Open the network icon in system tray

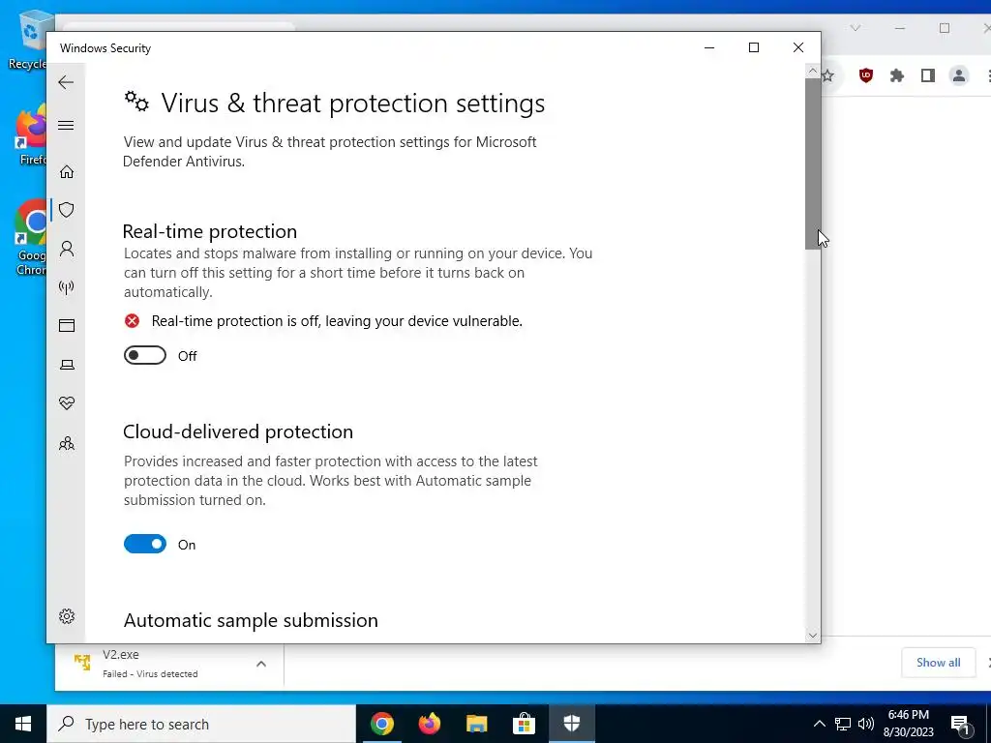point(843,724)
